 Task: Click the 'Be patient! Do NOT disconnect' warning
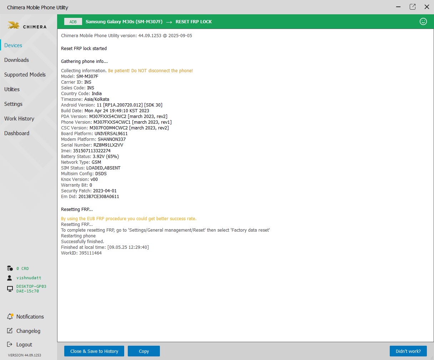(150, 71)
